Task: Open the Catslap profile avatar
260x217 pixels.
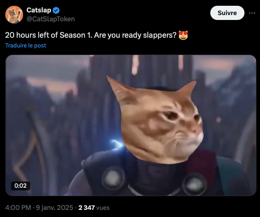Action: 14,15
